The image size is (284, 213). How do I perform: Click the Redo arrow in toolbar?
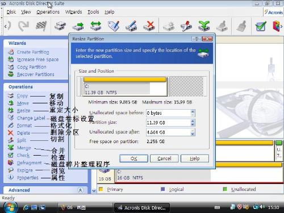[23, 26]
